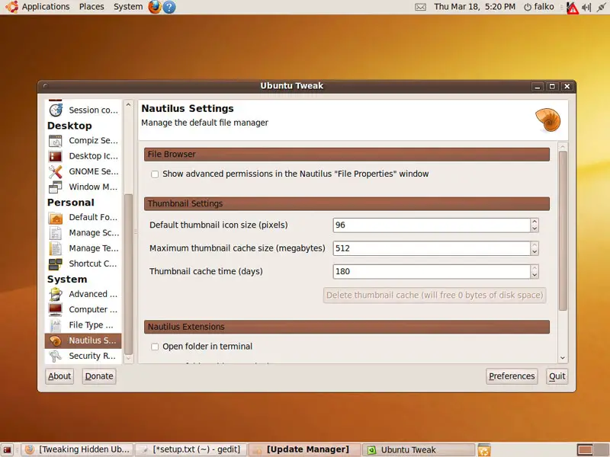Decrease the default thumbnail icon size value
This screenshot has height=457, width=610.
[535, 229]
